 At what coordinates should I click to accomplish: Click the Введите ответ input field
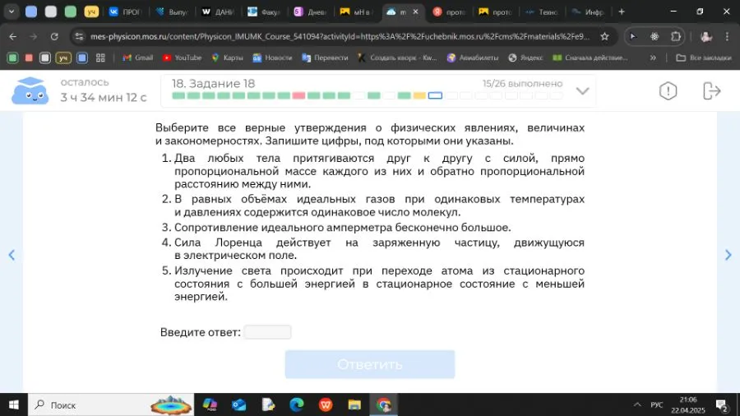tap(267, 332)
